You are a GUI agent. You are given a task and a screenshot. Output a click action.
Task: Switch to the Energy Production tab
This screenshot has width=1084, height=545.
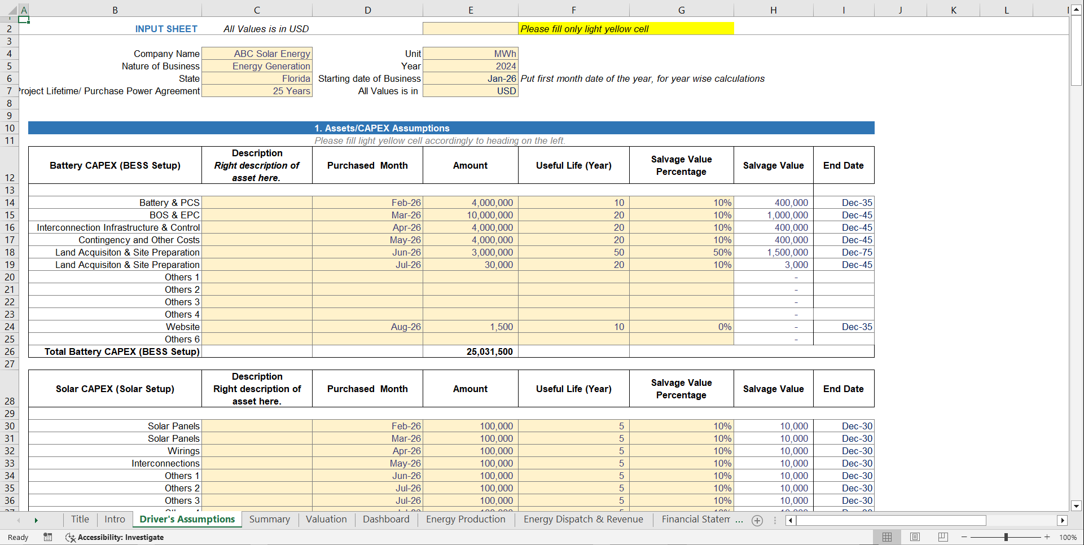(466, 519)
